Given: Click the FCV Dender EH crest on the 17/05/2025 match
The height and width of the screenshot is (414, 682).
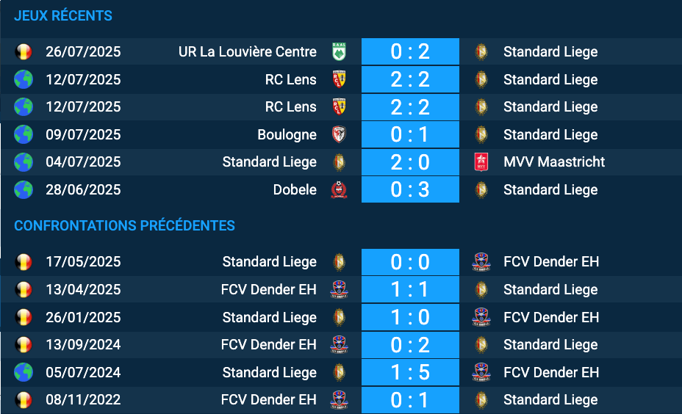Looking at the screenshot, I should pos(481,262).
